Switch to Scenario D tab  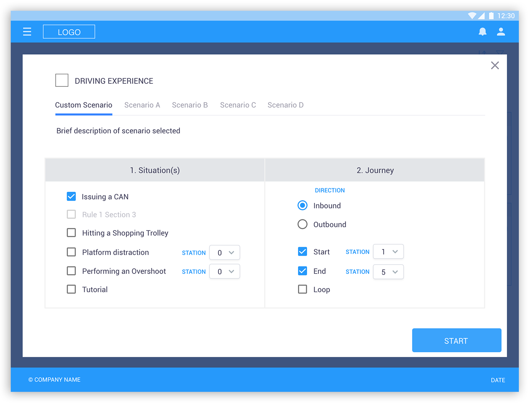click(x=285, y=105)
